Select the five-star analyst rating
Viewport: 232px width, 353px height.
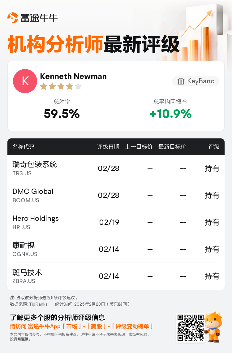point(61,86)
